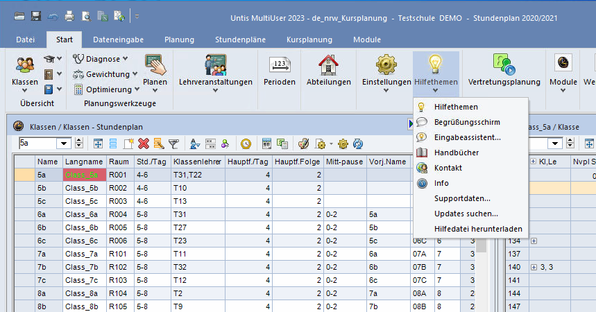Select Hilfethemen in the dropdown menu
The width and height of the screenshot is (596, 312).
(470, 107)
